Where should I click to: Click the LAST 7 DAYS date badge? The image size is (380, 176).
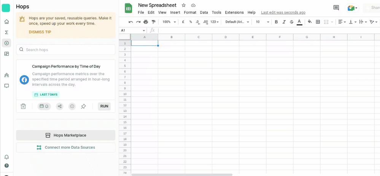pos(46,94)
